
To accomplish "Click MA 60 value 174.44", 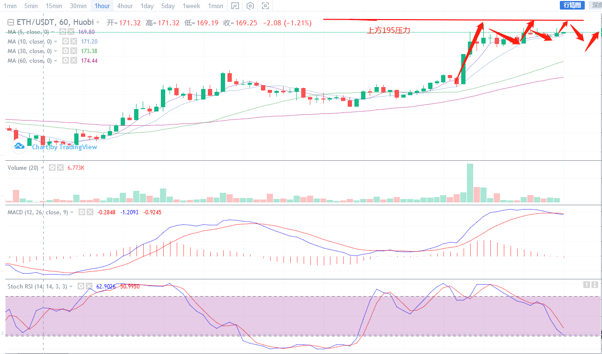I will click(x=89, y=61).
